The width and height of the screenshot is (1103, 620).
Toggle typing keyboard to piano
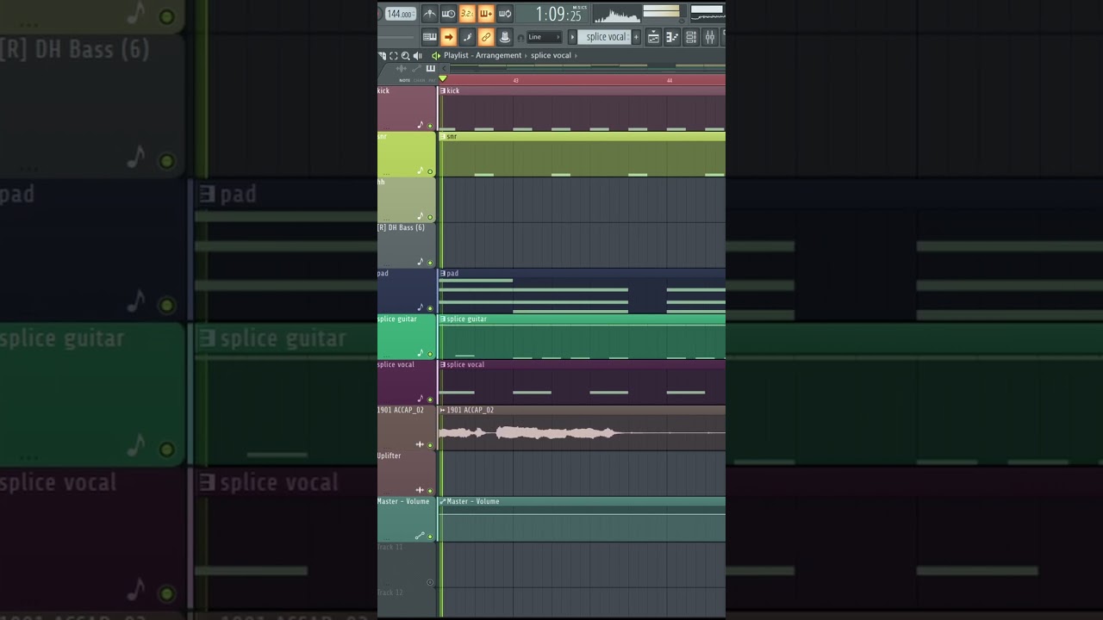(x=430, y=37)
